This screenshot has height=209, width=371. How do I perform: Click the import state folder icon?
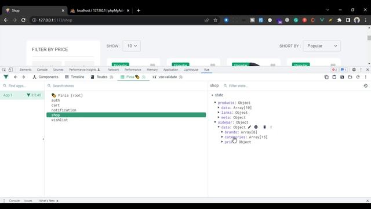(x=350, y=77)
